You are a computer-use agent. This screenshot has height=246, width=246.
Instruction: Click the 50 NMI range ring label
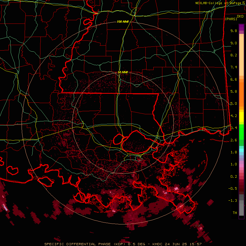click(123, 72)
